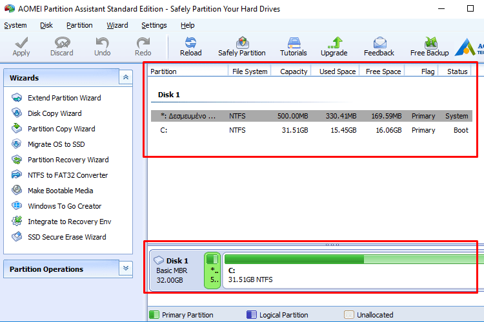Screen dimensions: 484x322
Task: Select small reserved partition block in disk map
Action: point(212,270)
